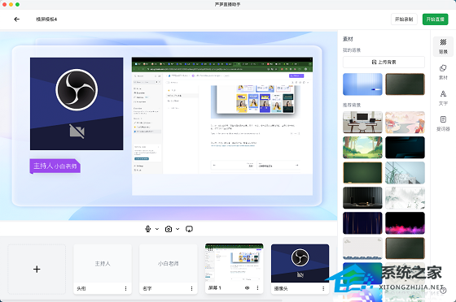Open more options on 名字 card
456x302 pixels.
point(191,288)
